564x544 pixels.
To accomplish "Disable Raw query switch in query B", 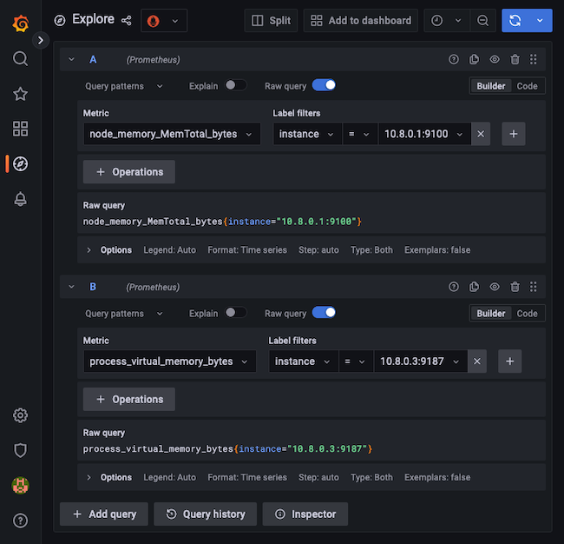I will point(324,313).
